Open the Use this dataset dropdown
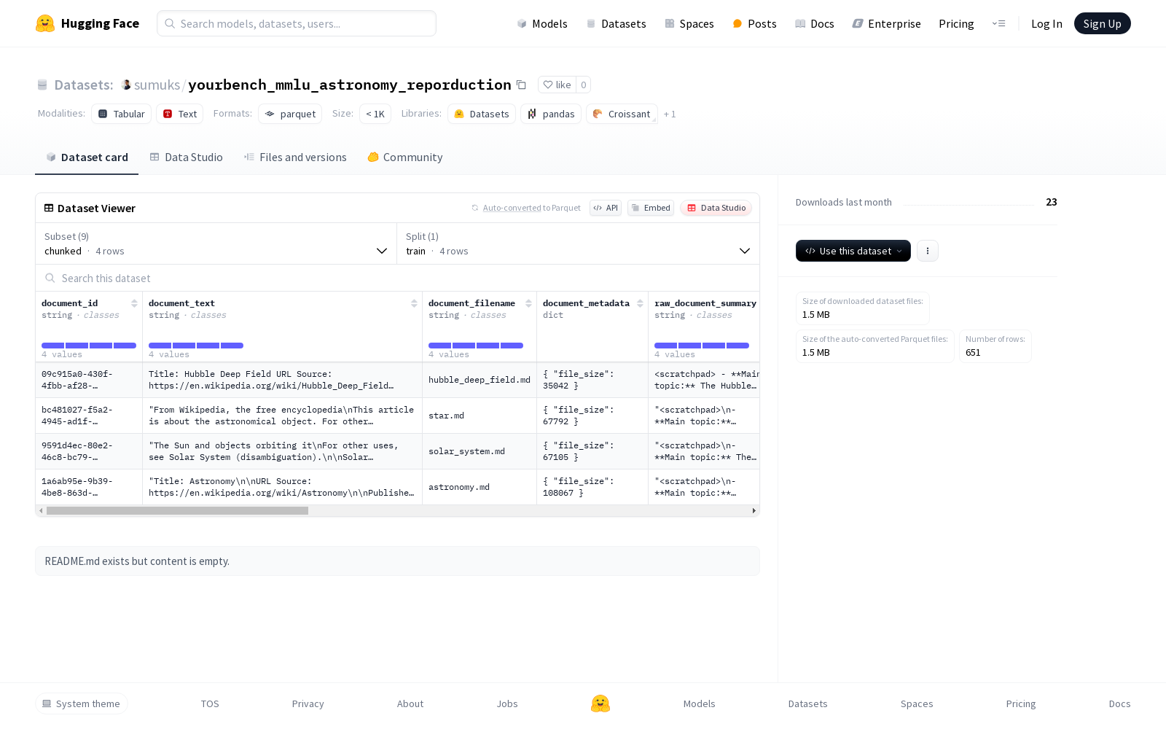Image resolution: width=1166 pixels, height=729 pixels. coord(853,251)
